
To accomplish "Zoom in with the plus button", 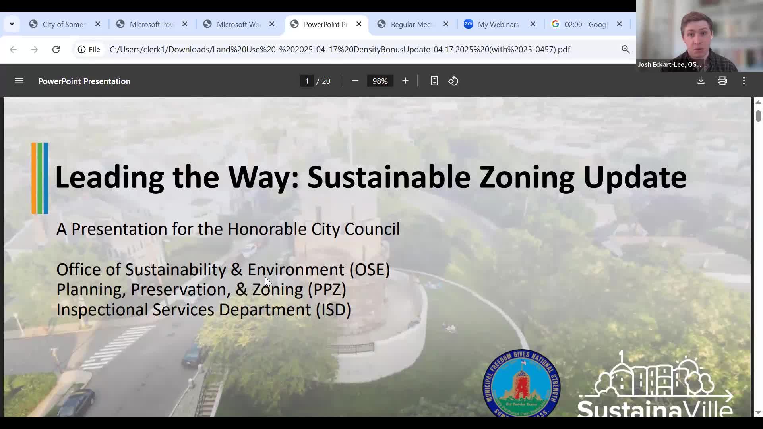I will 405,81.
